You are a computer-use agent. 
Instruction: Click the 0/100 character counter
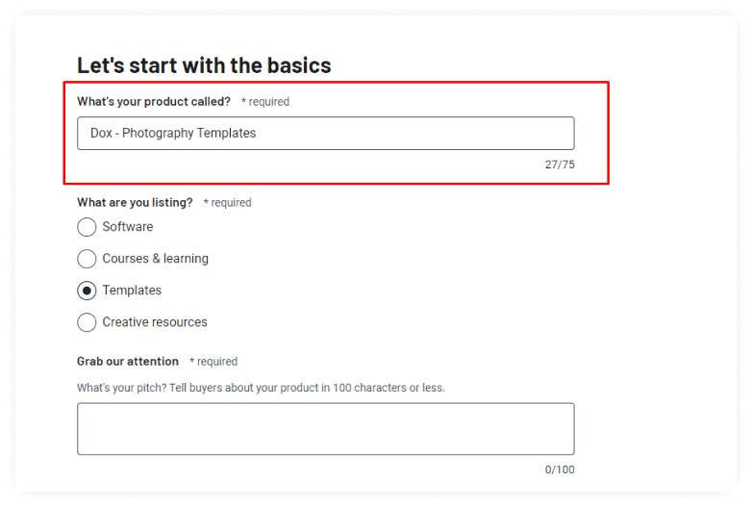[560, 469]
